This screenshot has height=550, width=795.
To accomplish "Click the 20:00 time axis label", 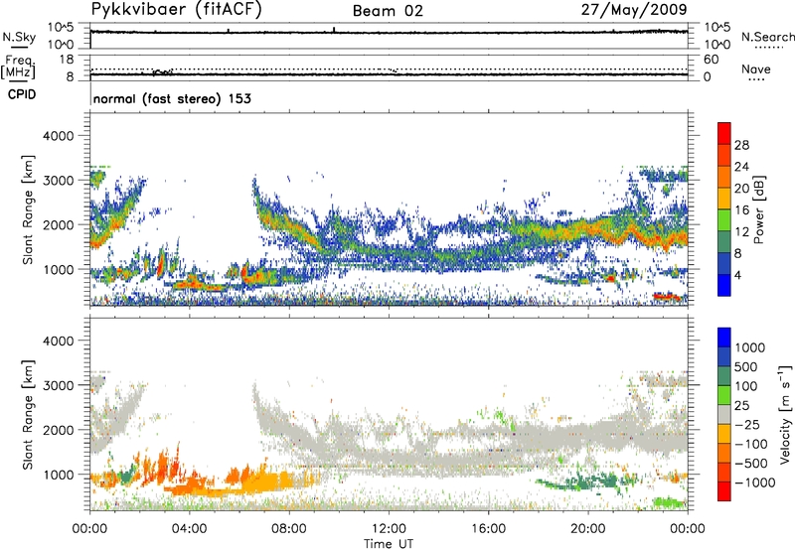I will point(587,529).
